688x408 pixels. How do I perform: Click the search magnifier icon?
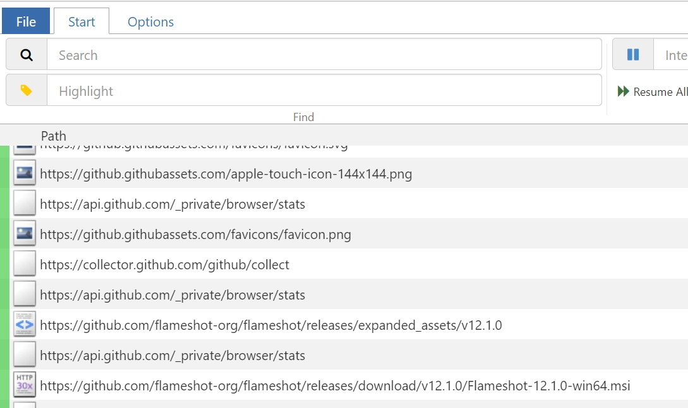pyautogui.click(x=25, y=54)
